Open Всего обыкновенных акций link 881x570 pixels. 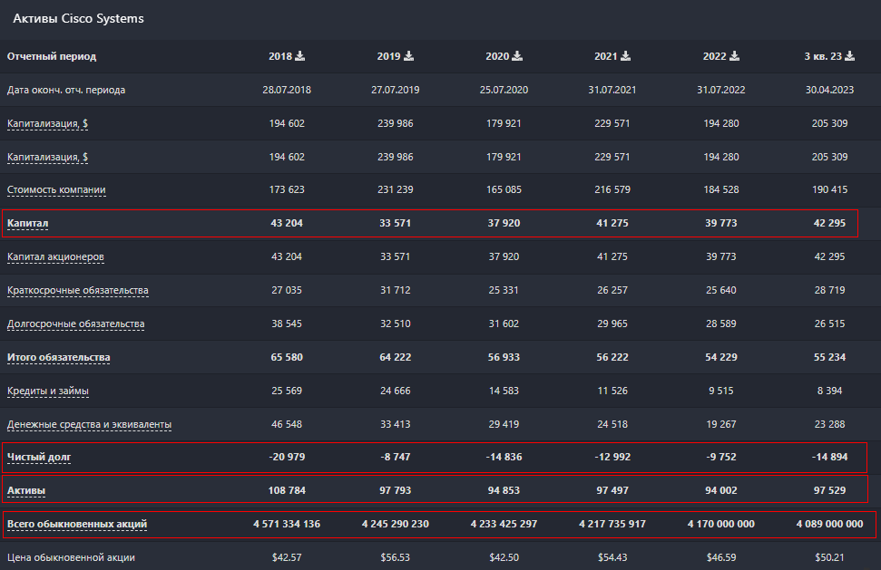pyautogui.click(x=77, y=524)
